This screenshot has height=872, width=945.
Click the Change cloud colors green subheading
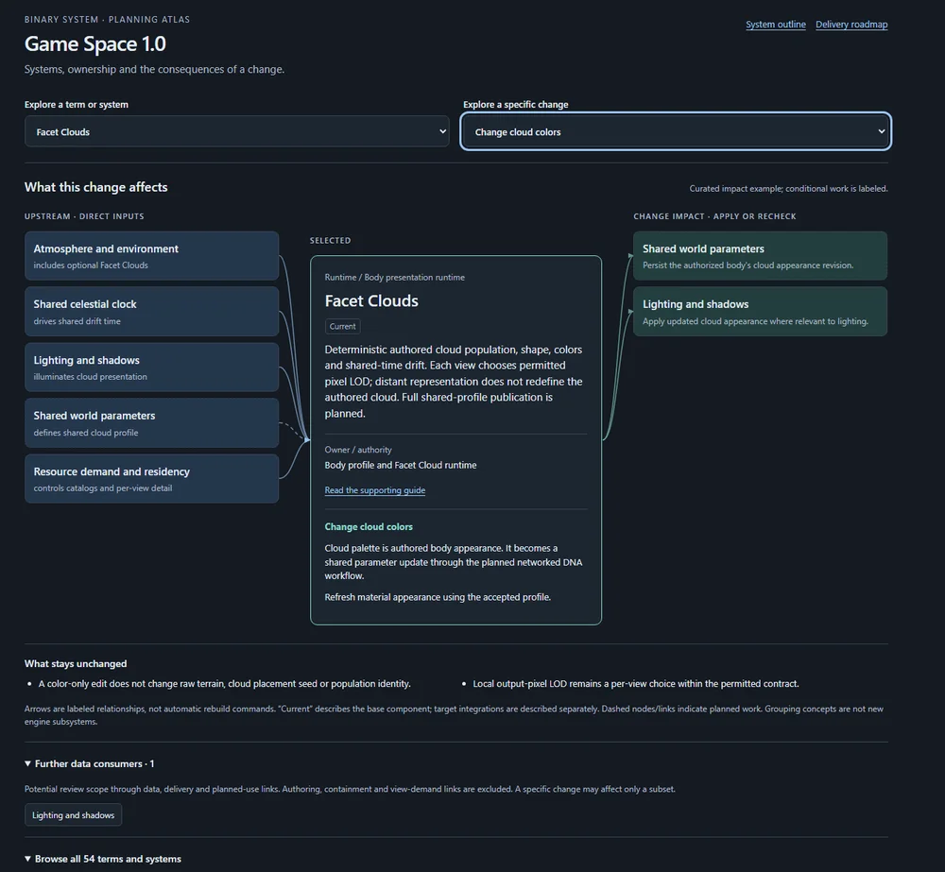(369, 526)
